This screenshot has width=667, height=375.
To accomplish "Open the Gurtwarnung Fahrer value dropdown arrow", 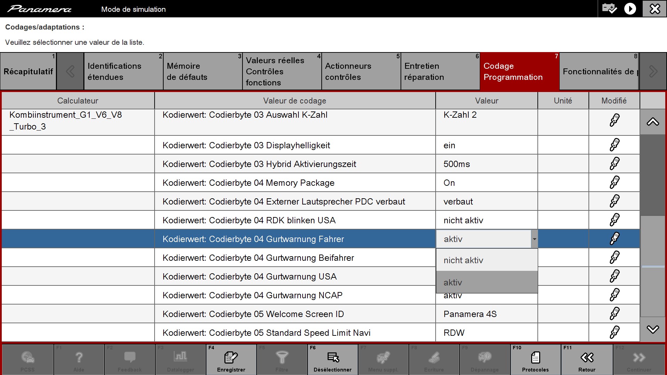I will 534,239.
